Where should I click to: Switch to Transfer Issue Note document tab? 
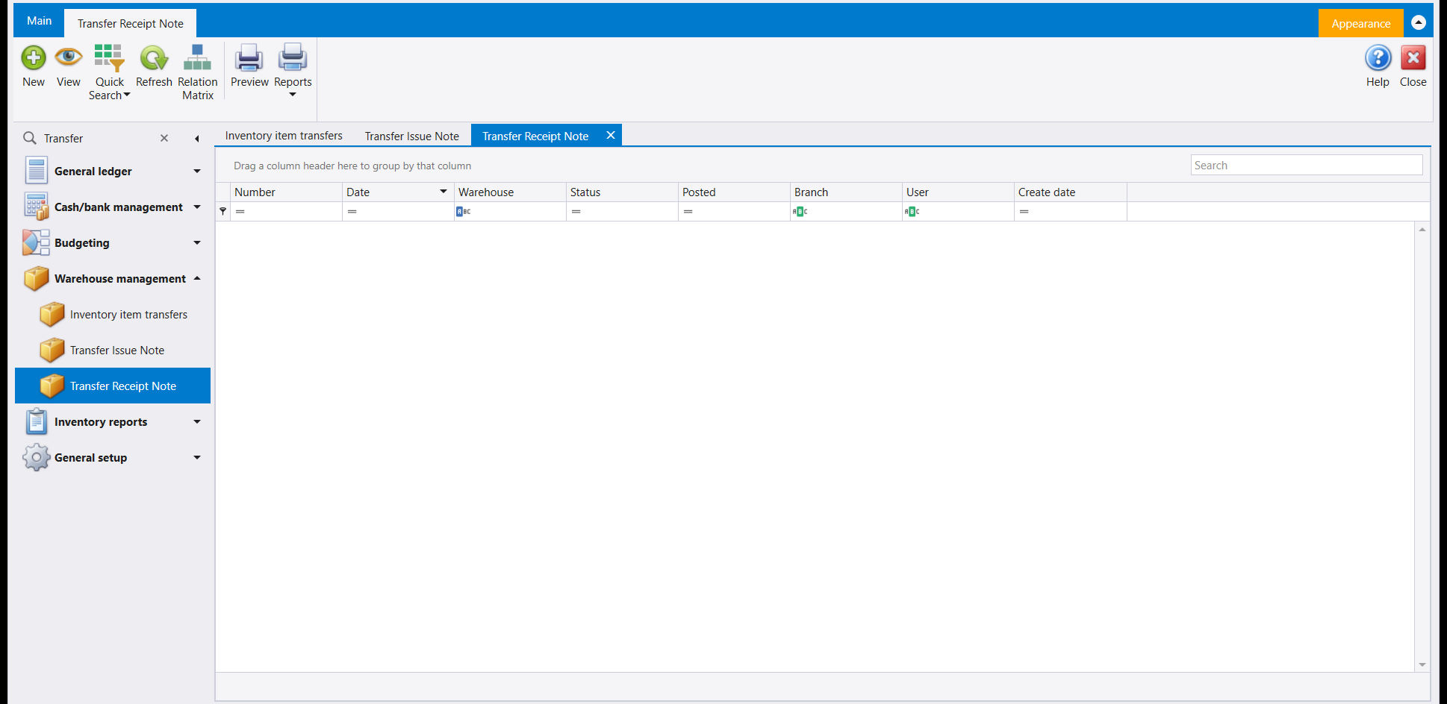coord(412,136)
